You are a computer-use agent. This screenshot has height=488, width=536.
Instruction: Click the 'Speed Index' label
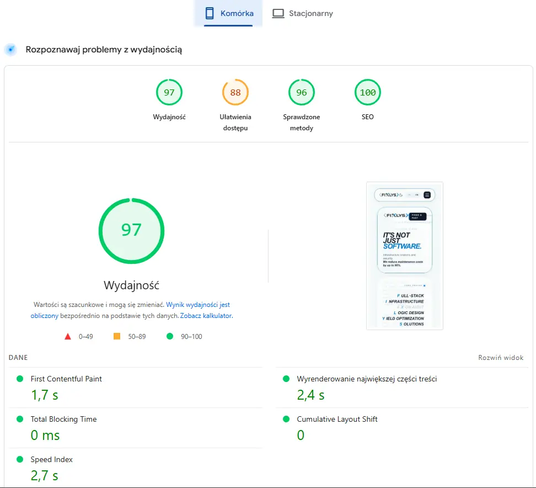pyautogui.click(x=52, y=460)
